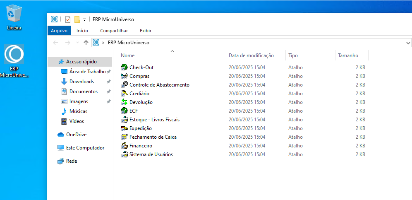Click ERP MicroUniverso breadcrumb in address bar

[x=129, y=43]
